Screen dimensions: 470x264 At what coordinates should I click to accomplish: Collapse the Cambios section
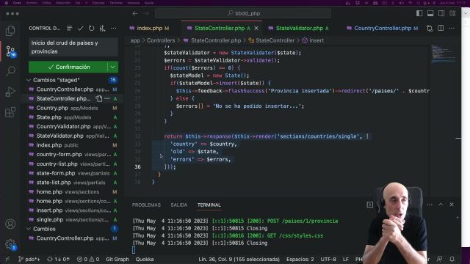point(29,229)
